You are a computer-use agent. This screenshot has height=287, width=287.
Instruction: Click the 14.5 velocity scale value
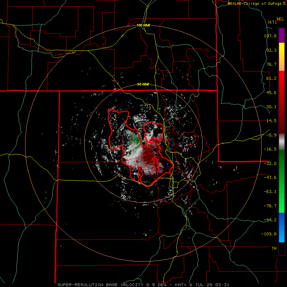coord(271,121)
